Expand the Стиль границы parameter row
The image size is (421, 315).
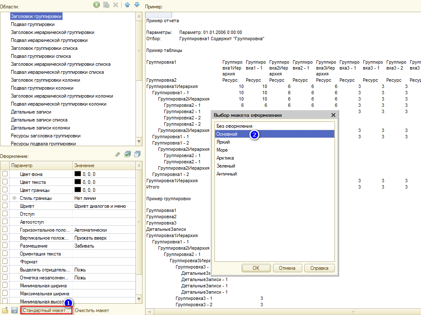click(15, 198)
